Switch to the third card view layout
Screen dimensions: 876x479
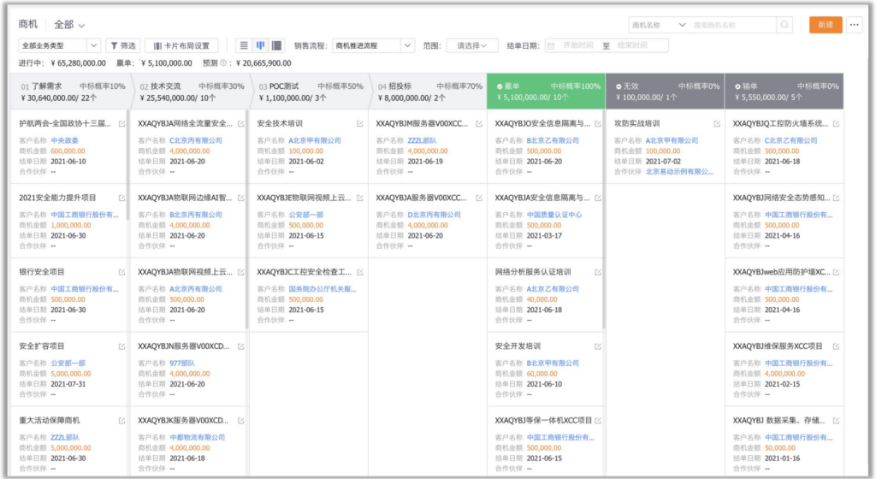coord(277,45)
